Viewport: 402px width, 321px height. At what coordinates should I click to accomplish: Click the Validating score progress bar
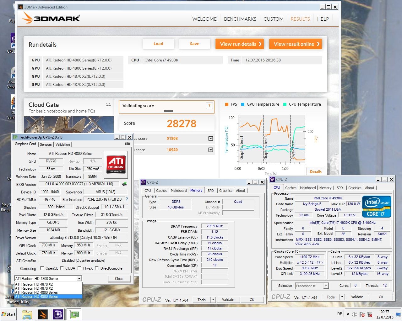pyautogui.click(x=168, y=111)
